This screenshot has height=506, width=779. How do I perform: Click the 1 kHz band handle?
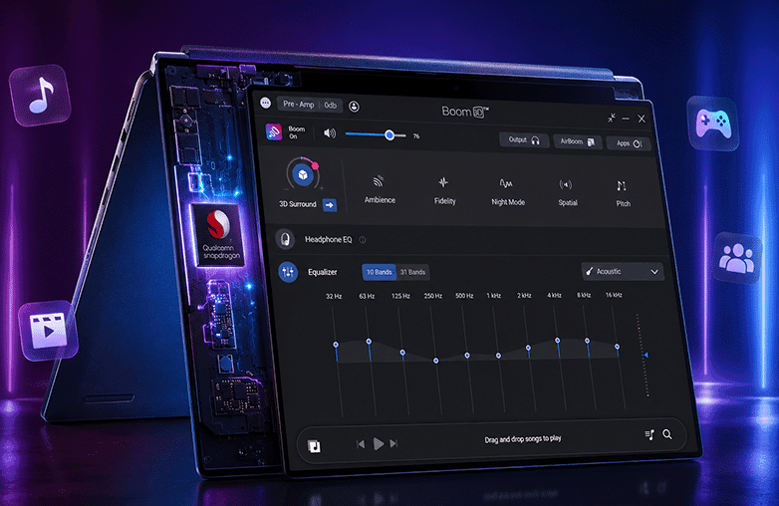pos(498,356)
